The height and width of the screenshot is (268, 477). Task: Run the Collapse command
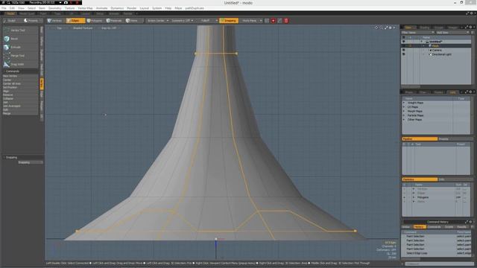20,99
